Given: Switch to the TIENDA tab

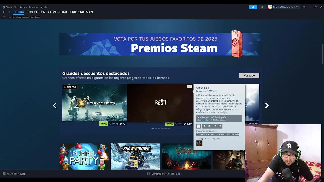Looking at the screenshot, I should click(18, 12).
